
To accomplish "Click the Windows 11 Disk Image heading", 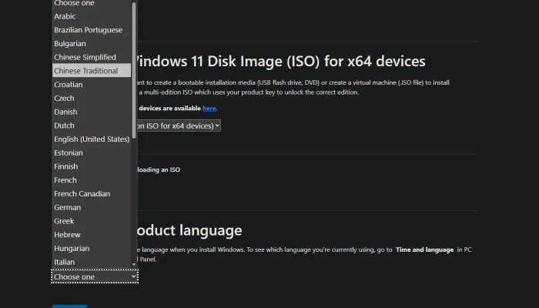I will coord(281,61).
